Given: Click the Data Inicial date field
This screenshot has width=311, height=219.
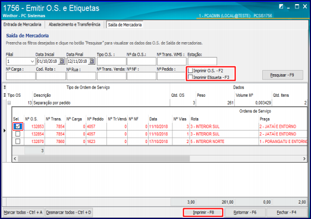Looking at the screenshot, I should pyautogui.click(x=48, y=61).
